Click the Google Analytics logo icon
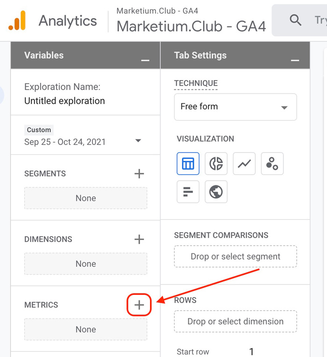The height and width of the screenshot is (357, 327). [17, 21]
